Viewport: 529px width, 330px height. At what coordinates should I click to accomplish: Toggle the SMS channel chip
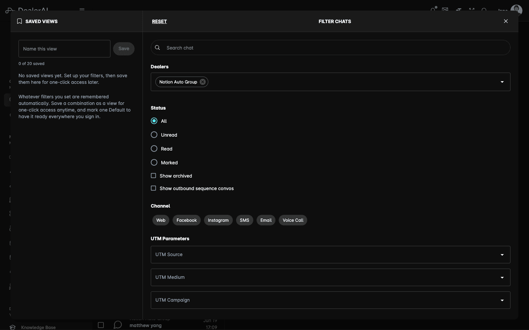tap(244, 220)
